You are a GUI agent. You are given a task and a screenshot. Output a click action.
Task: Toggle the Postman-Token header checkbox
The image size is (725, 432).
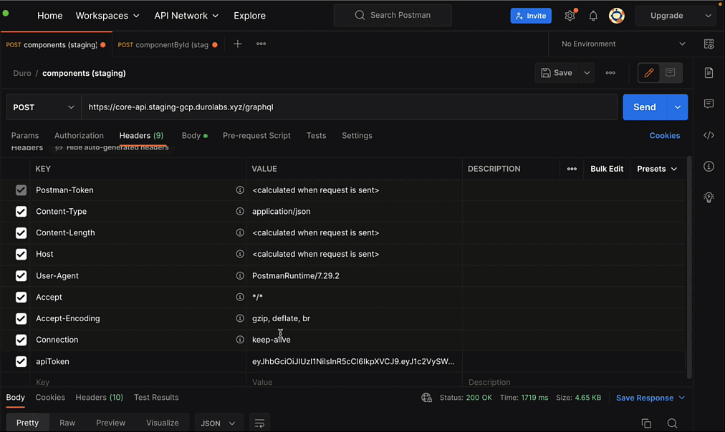(21, 190)
